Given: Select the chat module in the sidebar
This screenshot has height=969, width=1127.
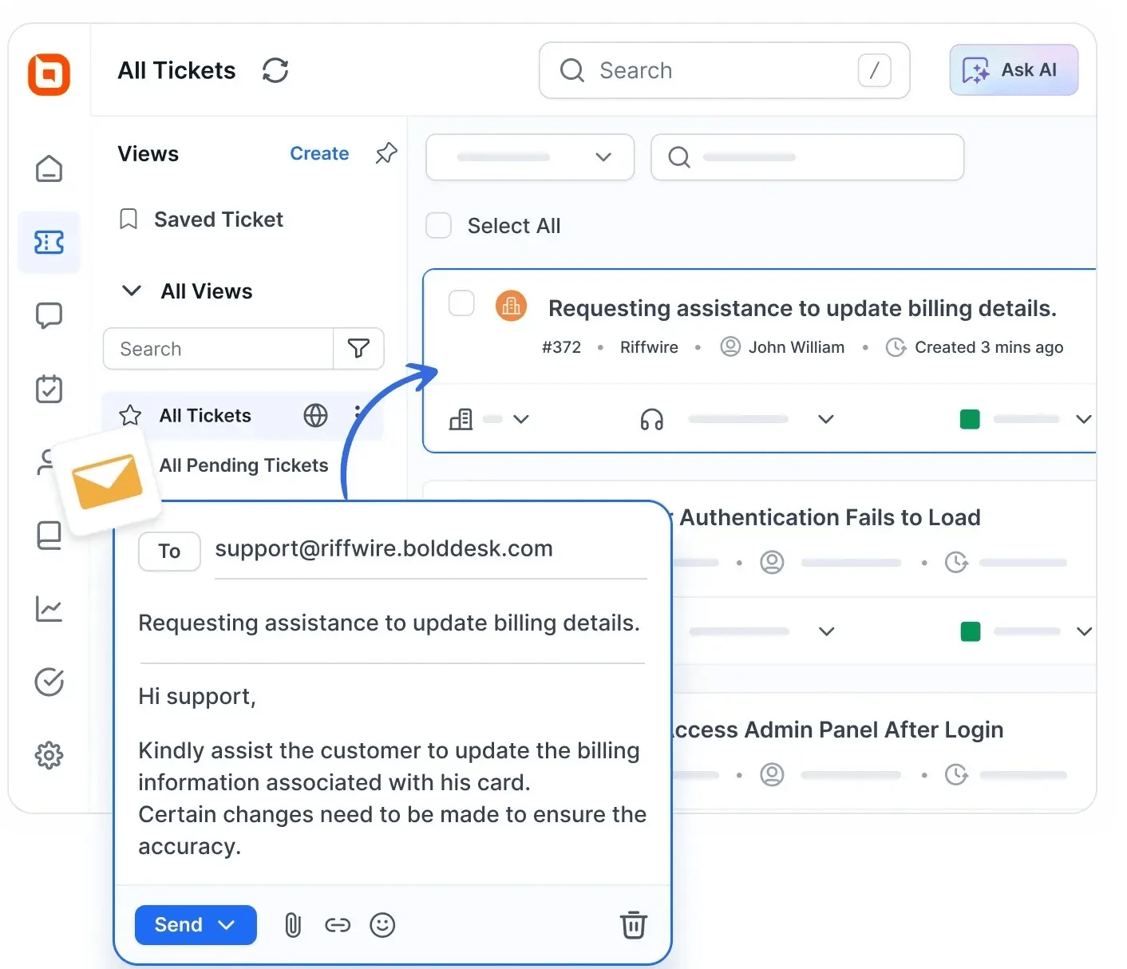Looking at the screenshot, I should coord(49,315).
